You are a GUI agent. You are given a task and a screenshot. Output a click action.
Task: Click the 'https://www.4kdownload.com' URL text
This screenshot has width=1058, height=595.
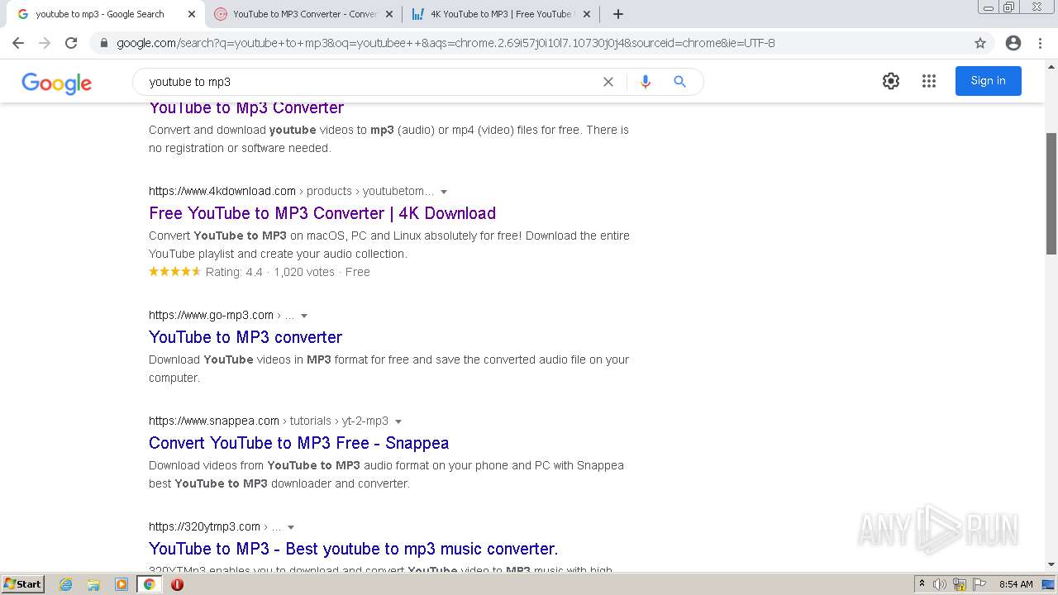222,191
